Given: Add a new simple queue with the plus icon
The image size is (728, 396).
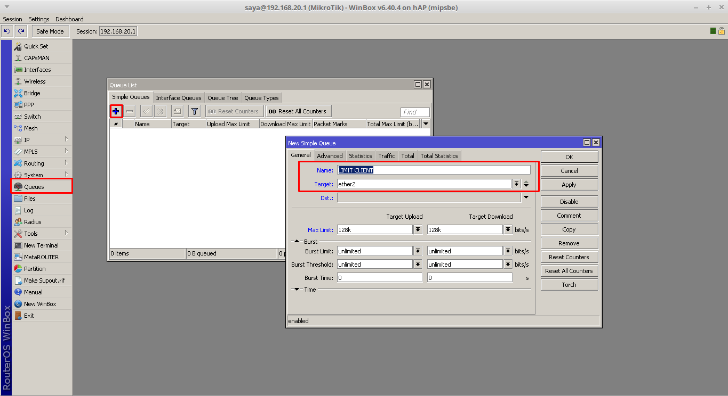Looking at the screenshot, I should click(116, 111).
